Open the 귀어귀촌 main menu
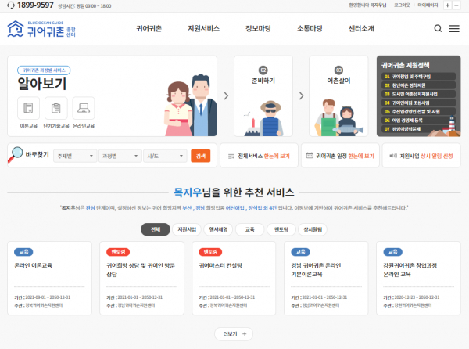Screen dimensions: 469x349 tap(149, 28)
